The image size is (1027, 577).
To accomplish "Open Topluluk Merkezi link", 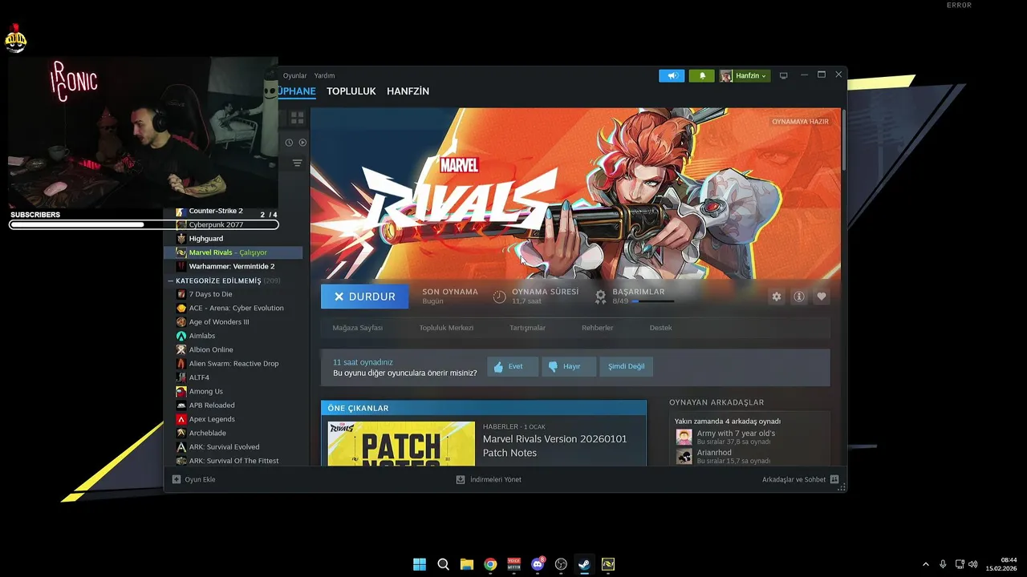I will [x=446, y=328].
